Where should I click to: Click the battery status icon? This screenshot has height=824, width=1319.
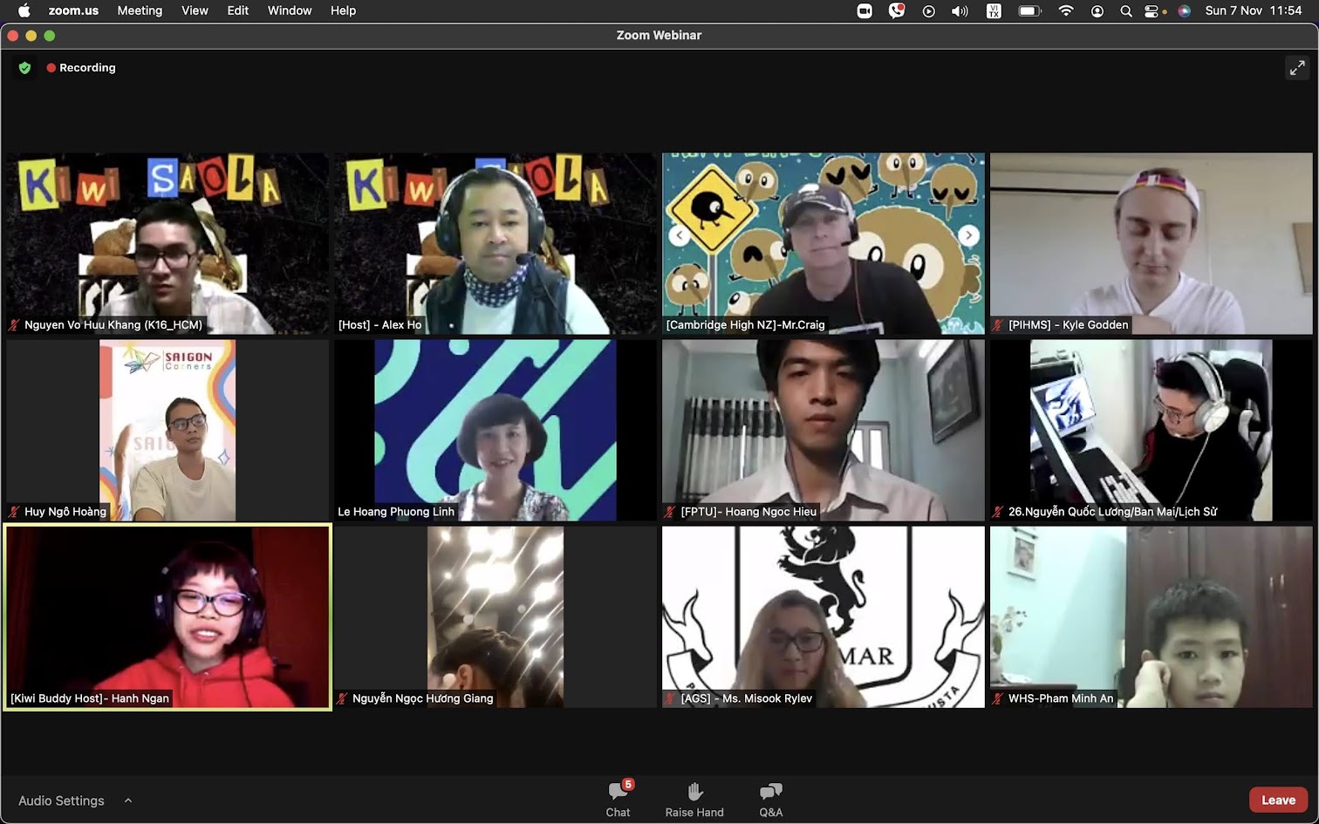tap(1030, 11)
